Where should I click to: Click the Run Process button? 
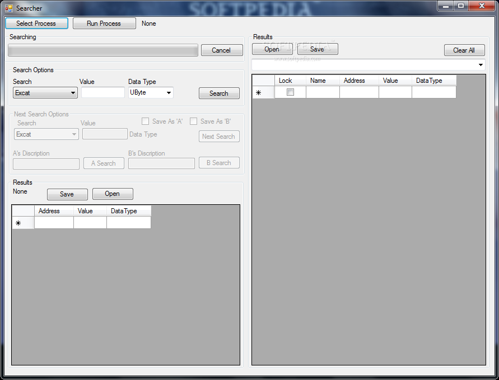coord(104,23)
